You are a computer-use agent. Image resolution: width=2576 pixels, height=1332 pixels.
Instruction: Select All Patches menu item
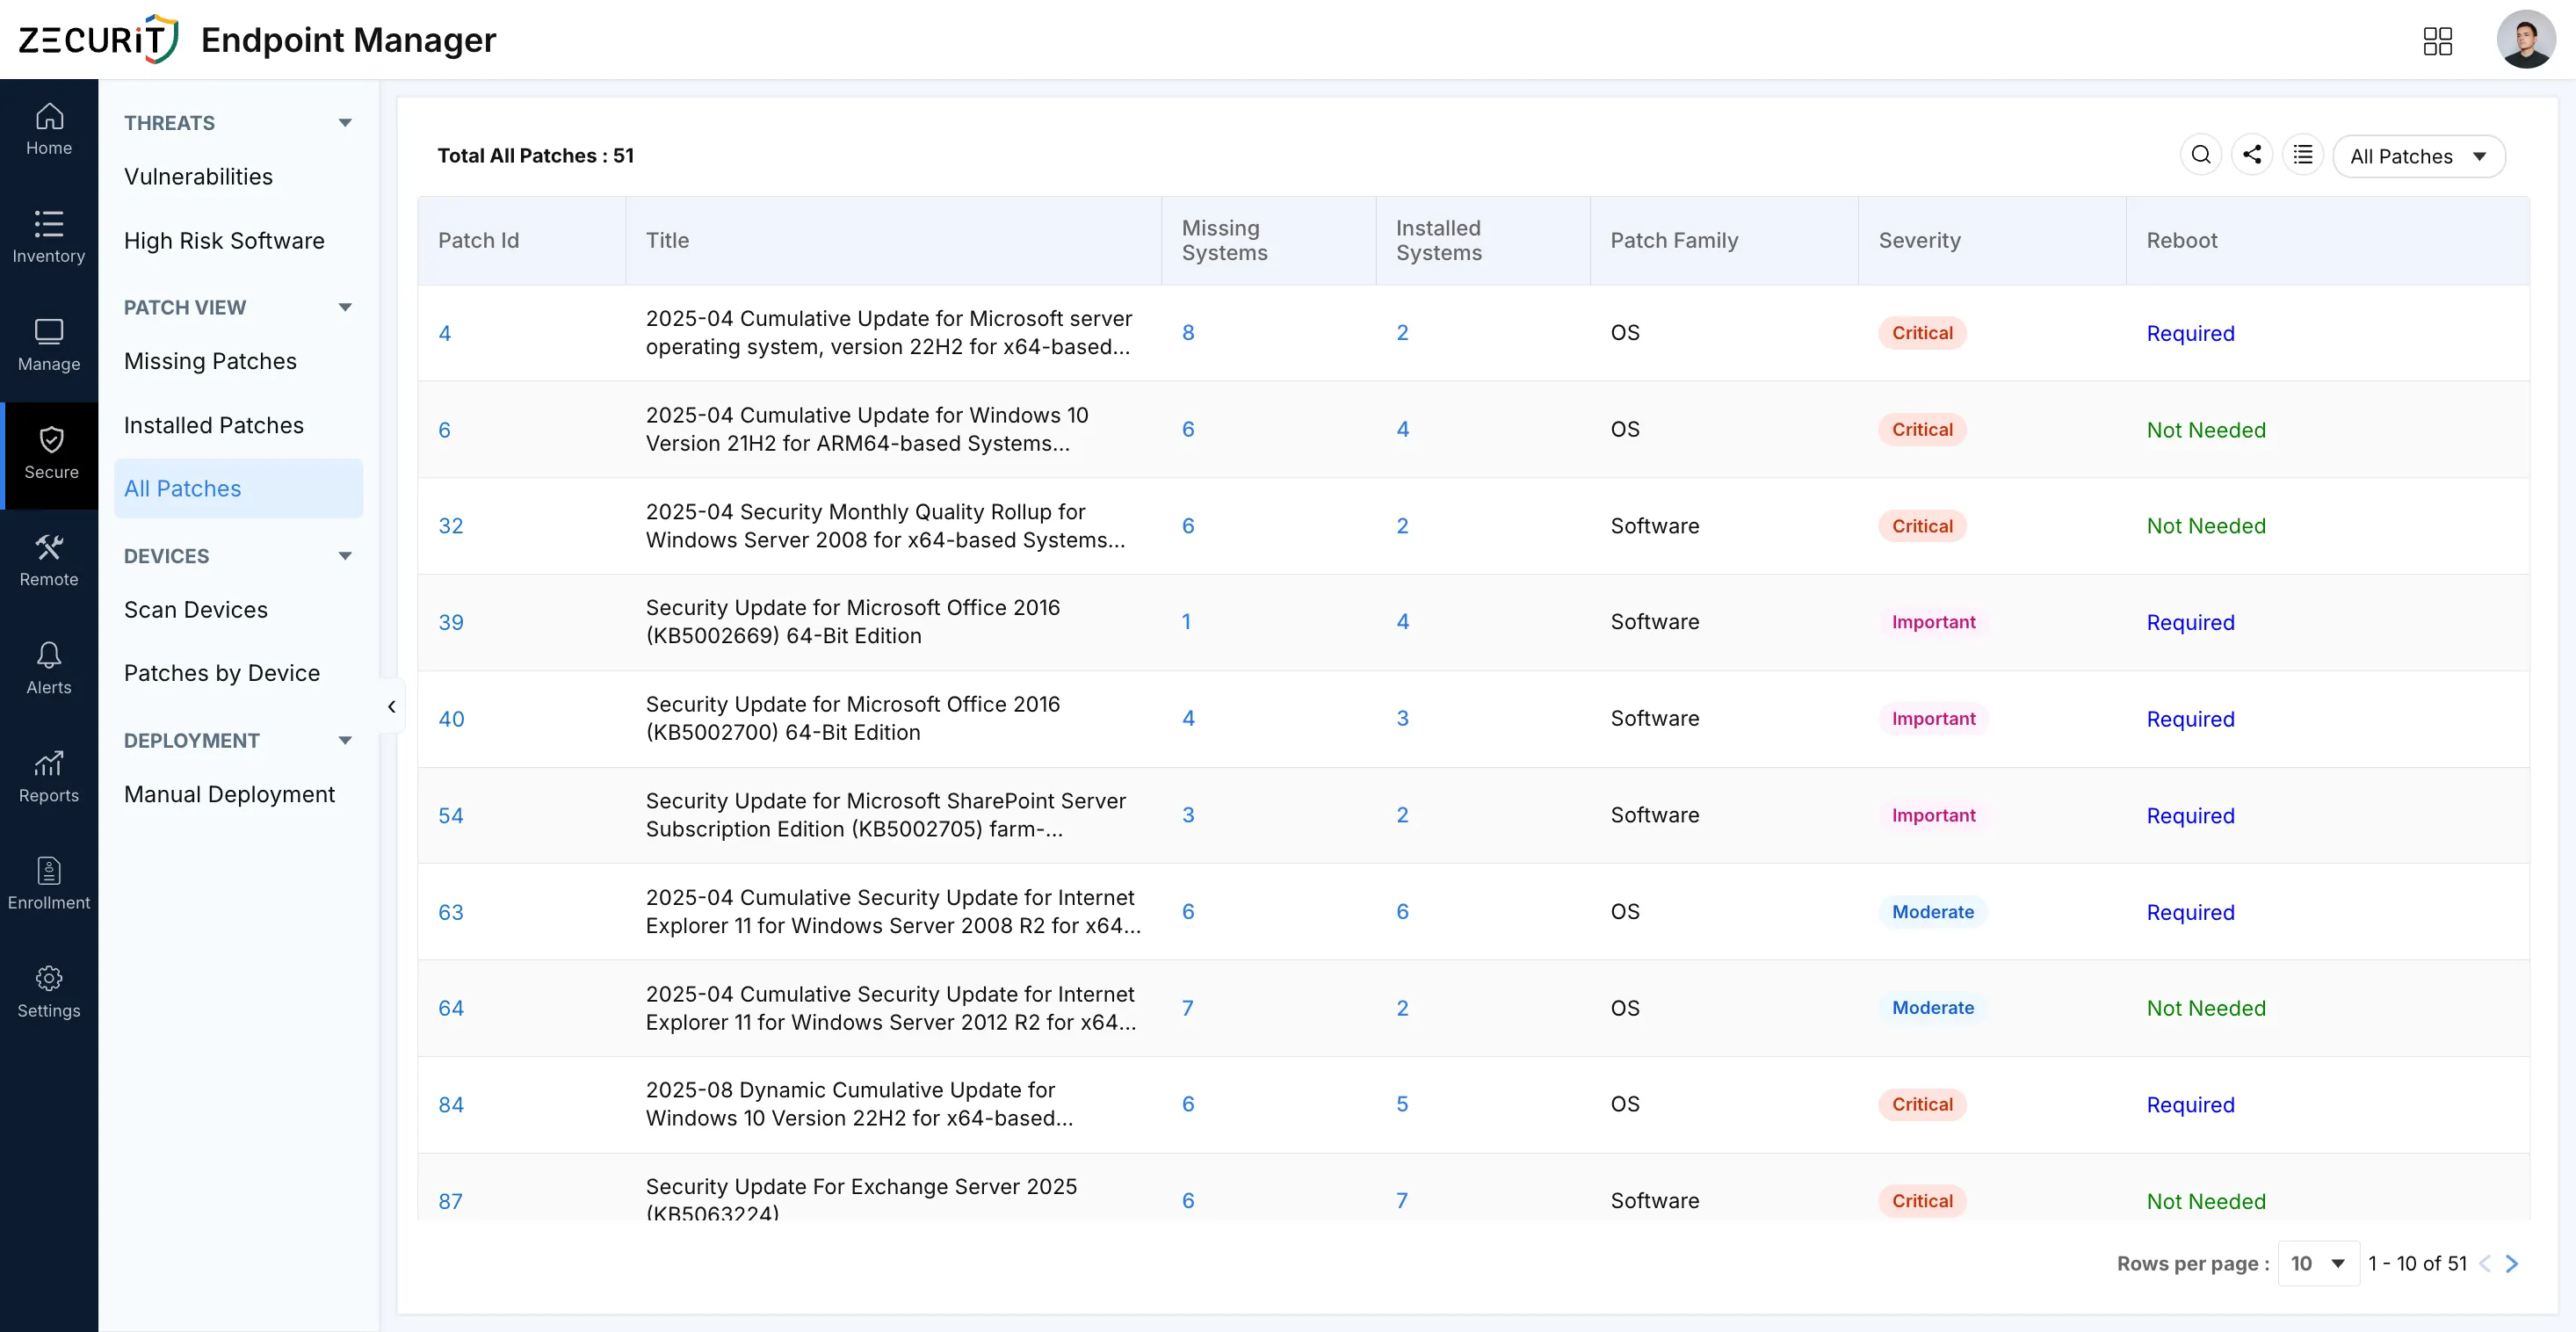(x=238, y=488)
